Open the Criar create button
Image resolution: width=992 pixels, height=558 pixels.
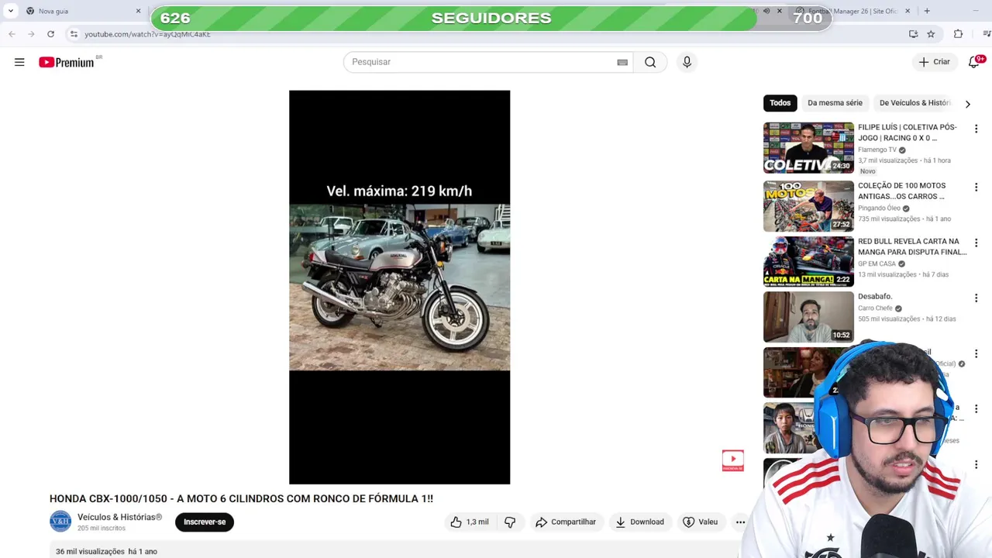tap(934, 62)
